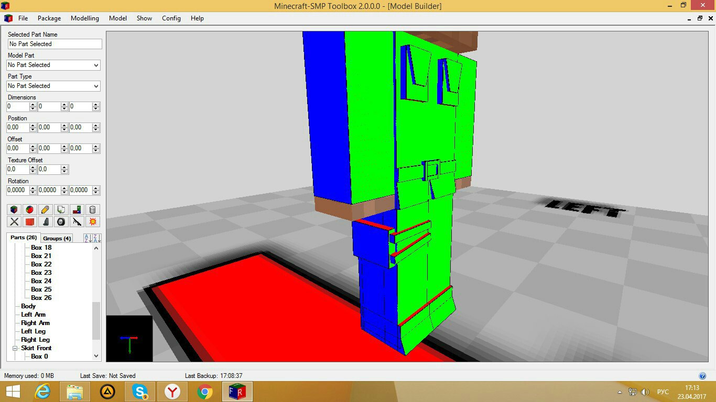Open the Config menu

pos(171,18)
